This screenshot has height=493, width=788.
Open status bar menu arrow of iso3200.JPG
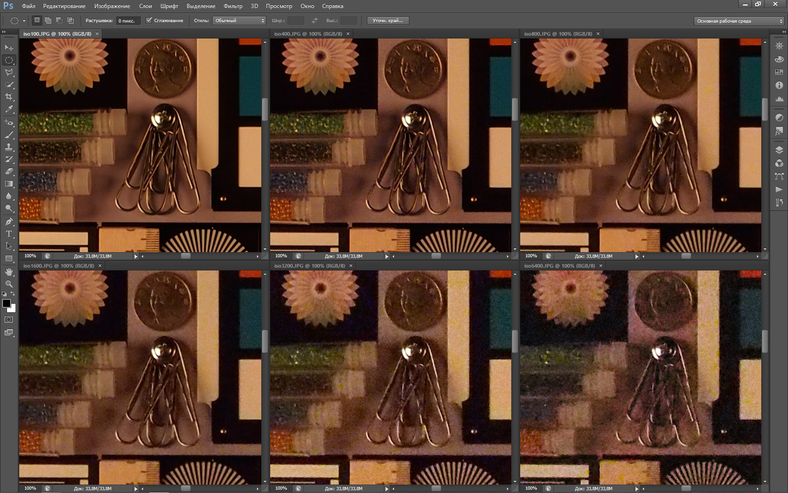click(x=386, y=489)
